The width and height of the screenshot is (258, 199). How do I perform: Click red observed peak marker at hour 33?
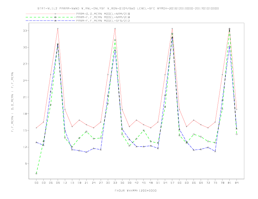(115, 29)
